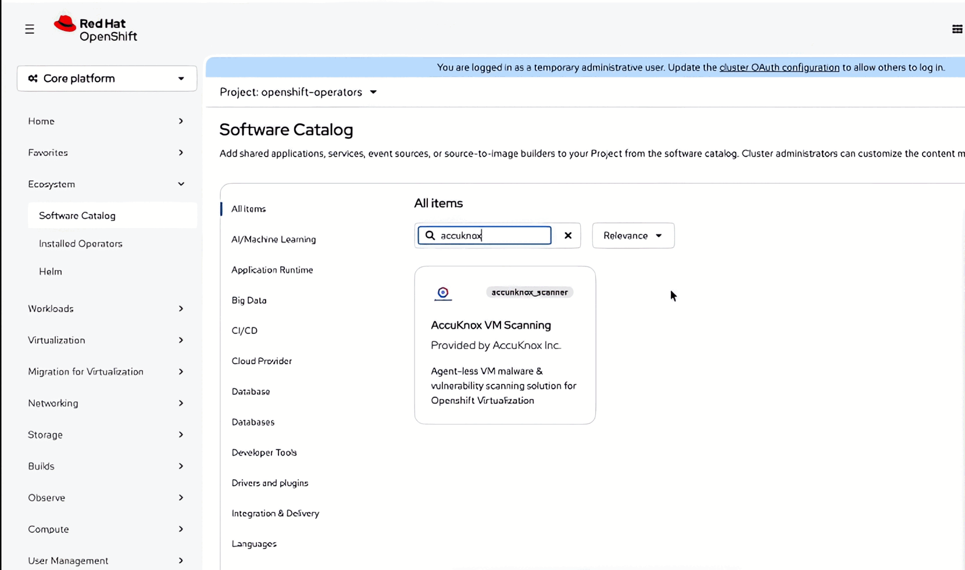This screenshot has width=965, height=570.
Task: Click the catalog search input field
Action: [x=485, y=236]
